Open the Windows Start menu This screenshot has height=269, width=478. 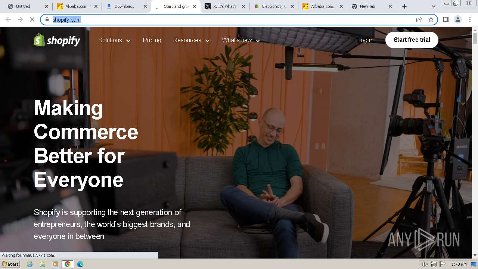[x=10, y=264]
